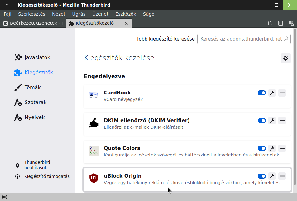
Task: Click the Quote Colors add-on icon
Action: click(94, 151)
